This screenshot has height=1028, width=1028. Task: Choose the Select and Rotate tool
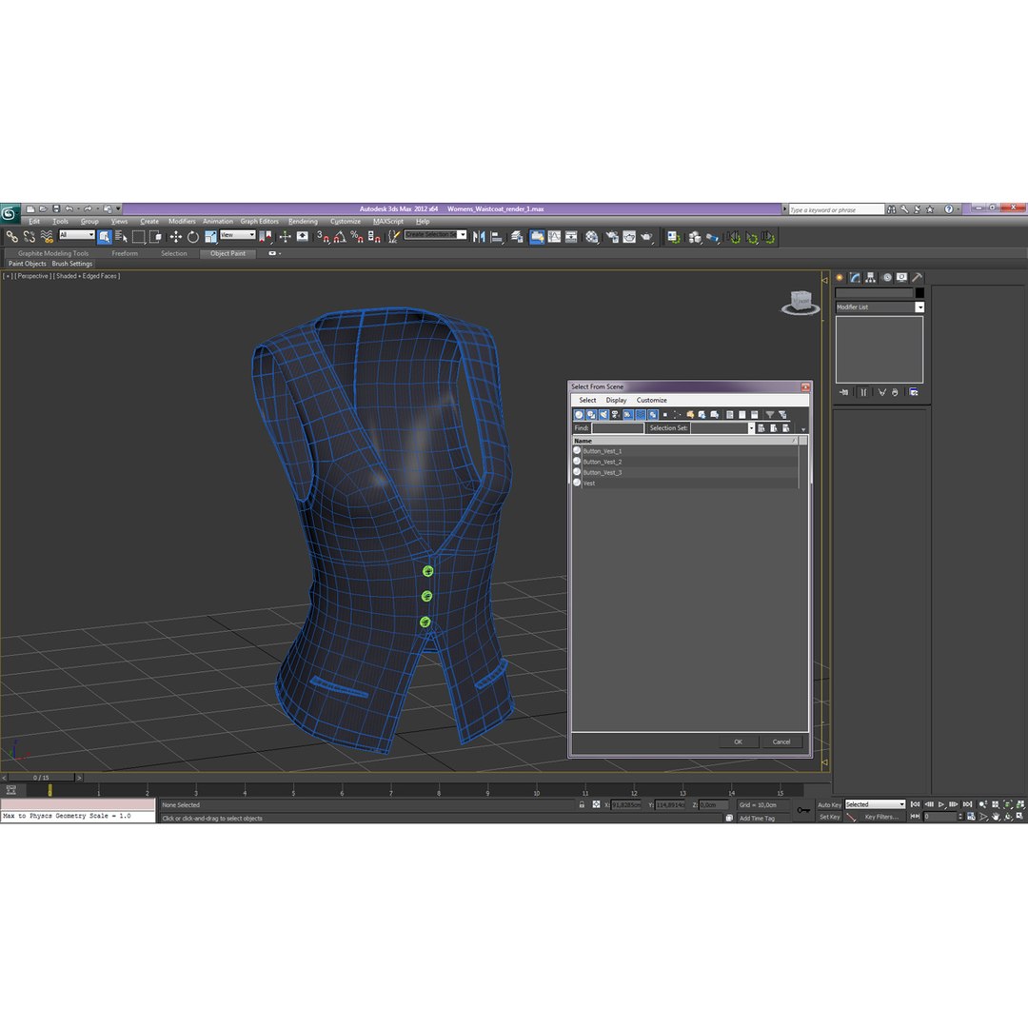click(192, 237)
